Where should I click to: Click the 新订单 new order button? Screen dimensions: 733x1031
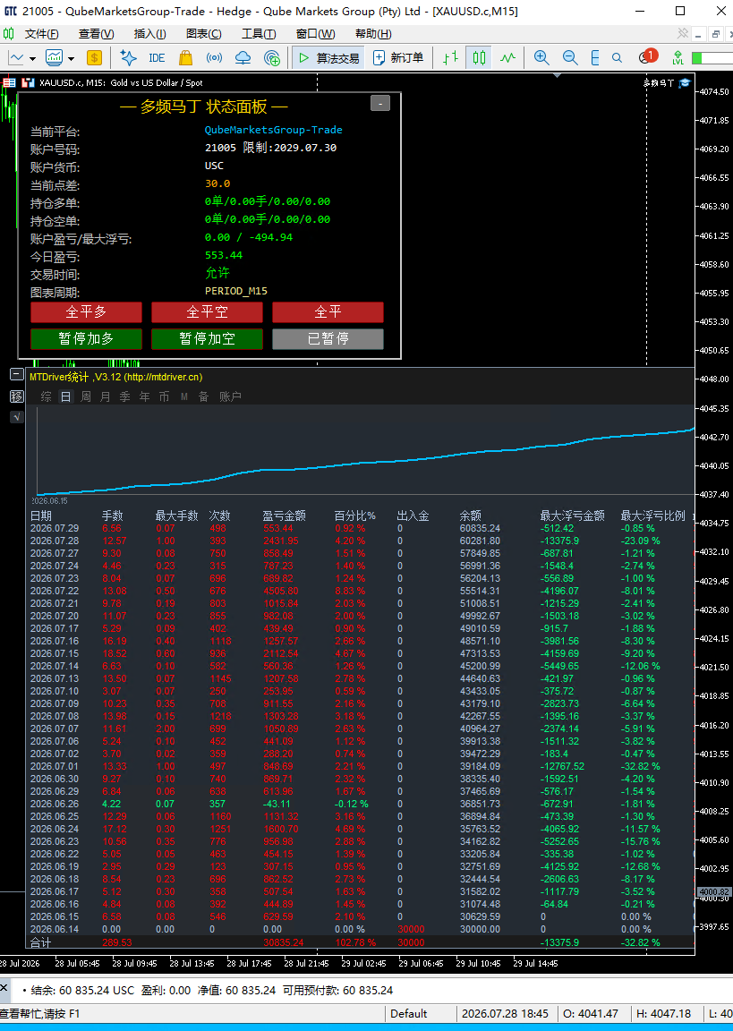coord(398,58)
